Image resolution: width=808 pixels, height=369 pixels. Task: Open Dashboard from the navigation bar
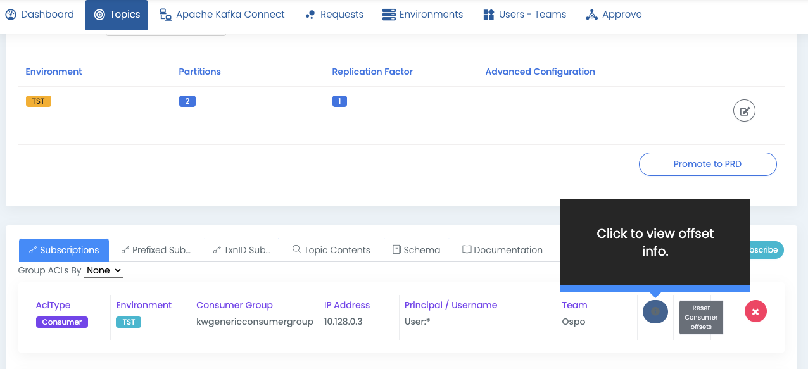click(40, 15)
